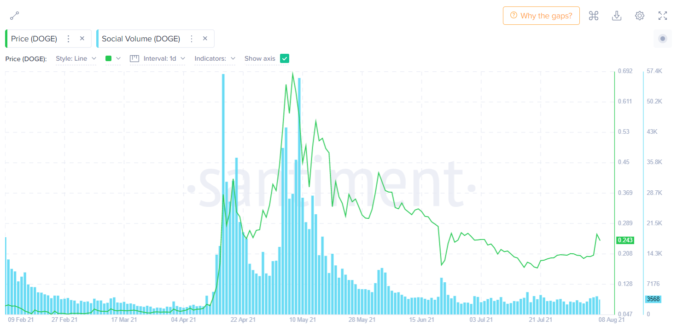Open Price (DOGE) metric options menu
677x331 pixels.
tap(69, 39)
